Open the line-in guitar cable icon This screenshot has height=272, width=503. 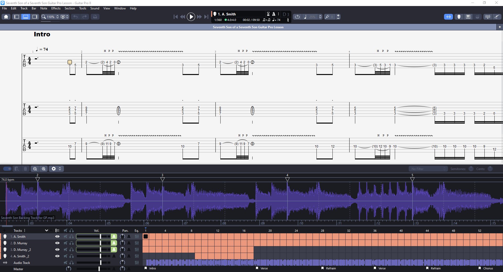point(497,17)
